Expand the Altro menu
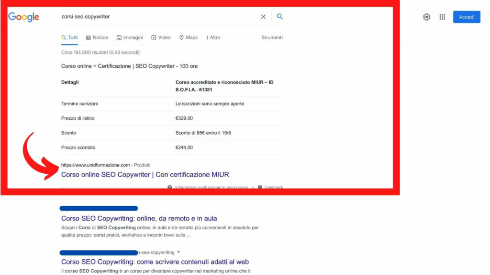 click(x=213, y=37)
